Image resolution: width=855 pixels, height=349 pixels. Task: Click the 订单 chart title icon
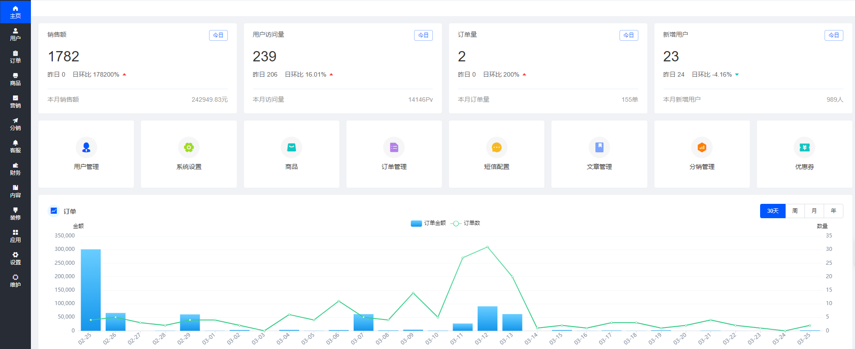54,211
